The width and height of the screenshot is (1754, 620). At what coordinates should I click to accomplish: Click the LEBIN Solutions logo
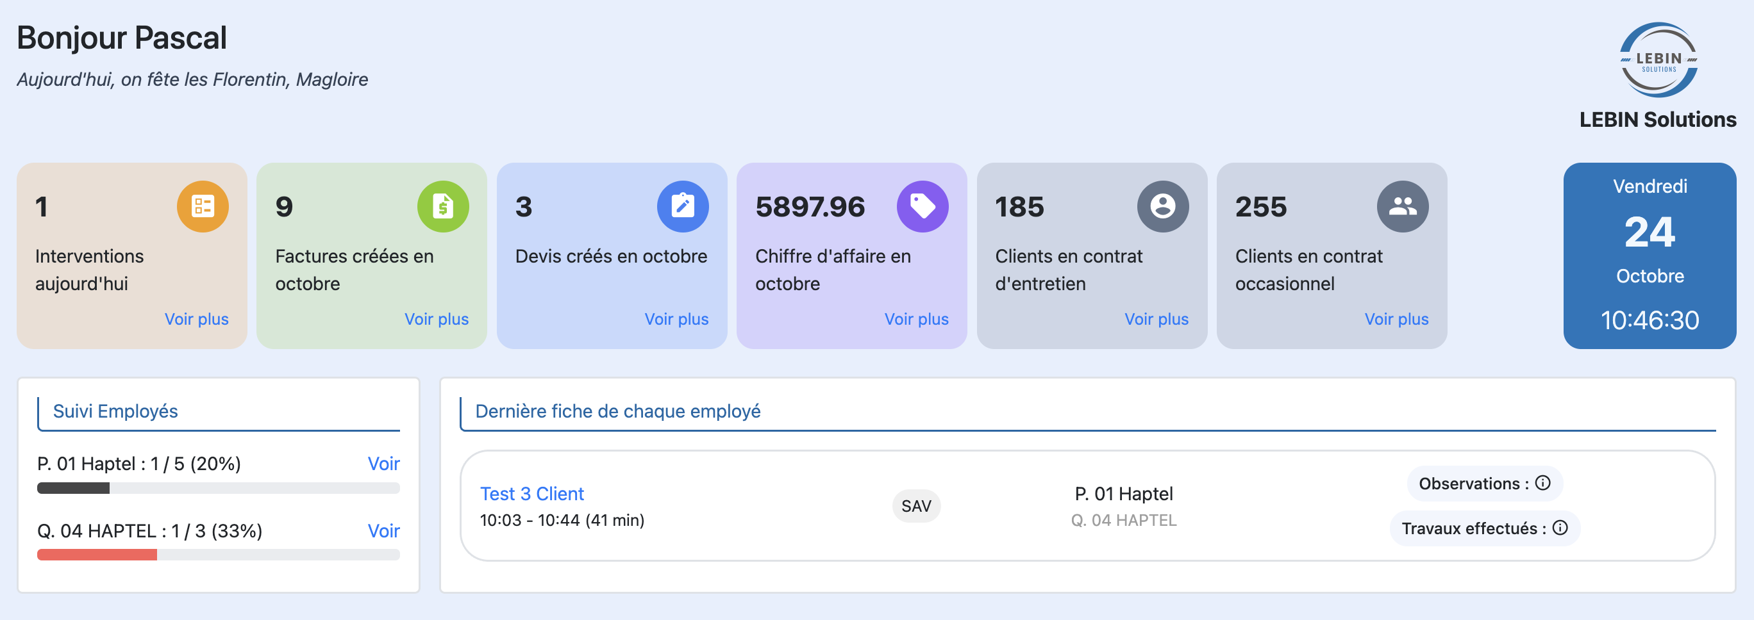pyautogui.click(x=1657, y=61)
